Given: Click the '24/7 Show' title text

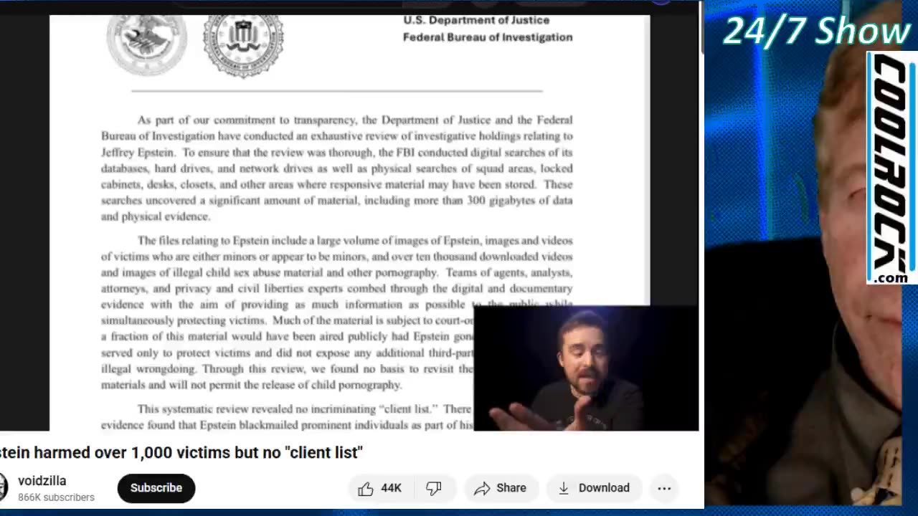Looking at the screenshot, I should point(816,31).
